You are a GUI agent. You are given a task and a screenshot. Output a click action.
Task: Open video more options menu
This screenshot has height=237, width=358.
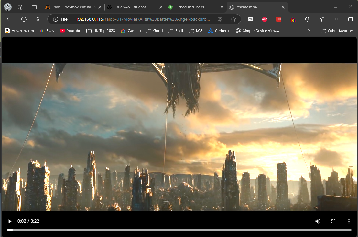pyautogui.click(x=349, y=221)
